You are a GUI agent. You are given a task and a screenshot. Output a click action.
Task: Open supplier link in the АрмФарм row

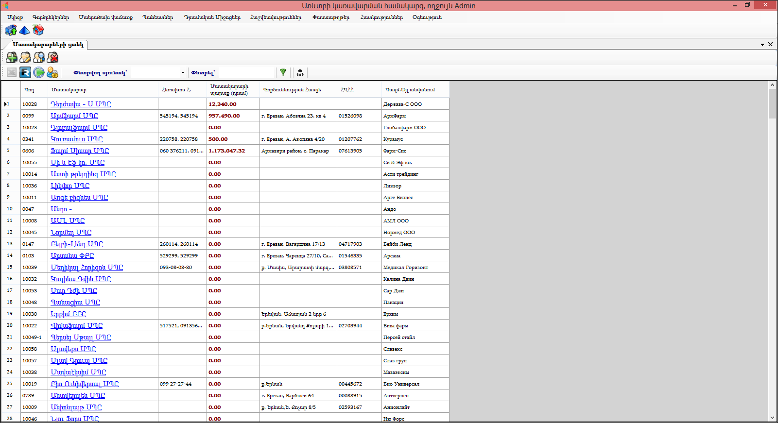(74, 116)
